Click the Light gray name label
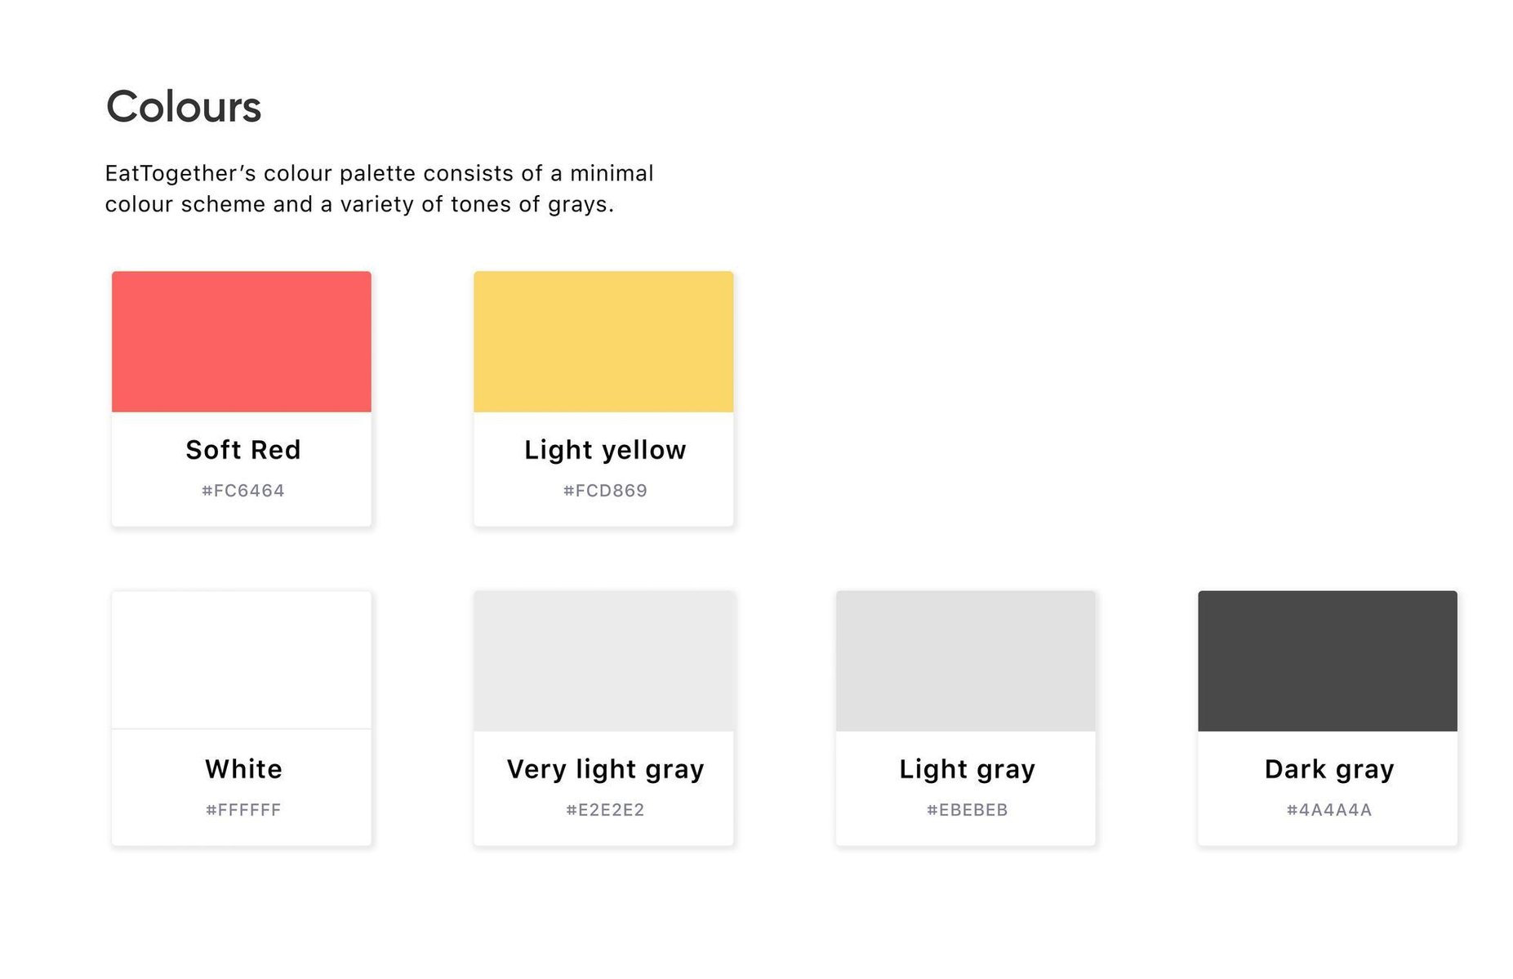This screenshot has width=1513, height=979. click(x=967, y=770)
